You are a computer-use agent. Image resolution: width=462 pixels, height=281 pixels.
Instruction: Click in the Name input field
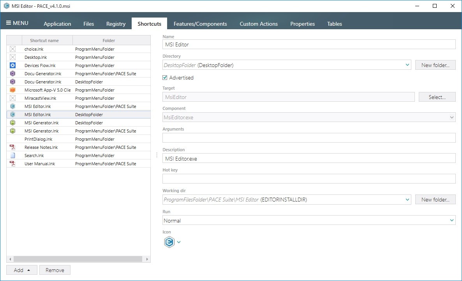point(309,44)
